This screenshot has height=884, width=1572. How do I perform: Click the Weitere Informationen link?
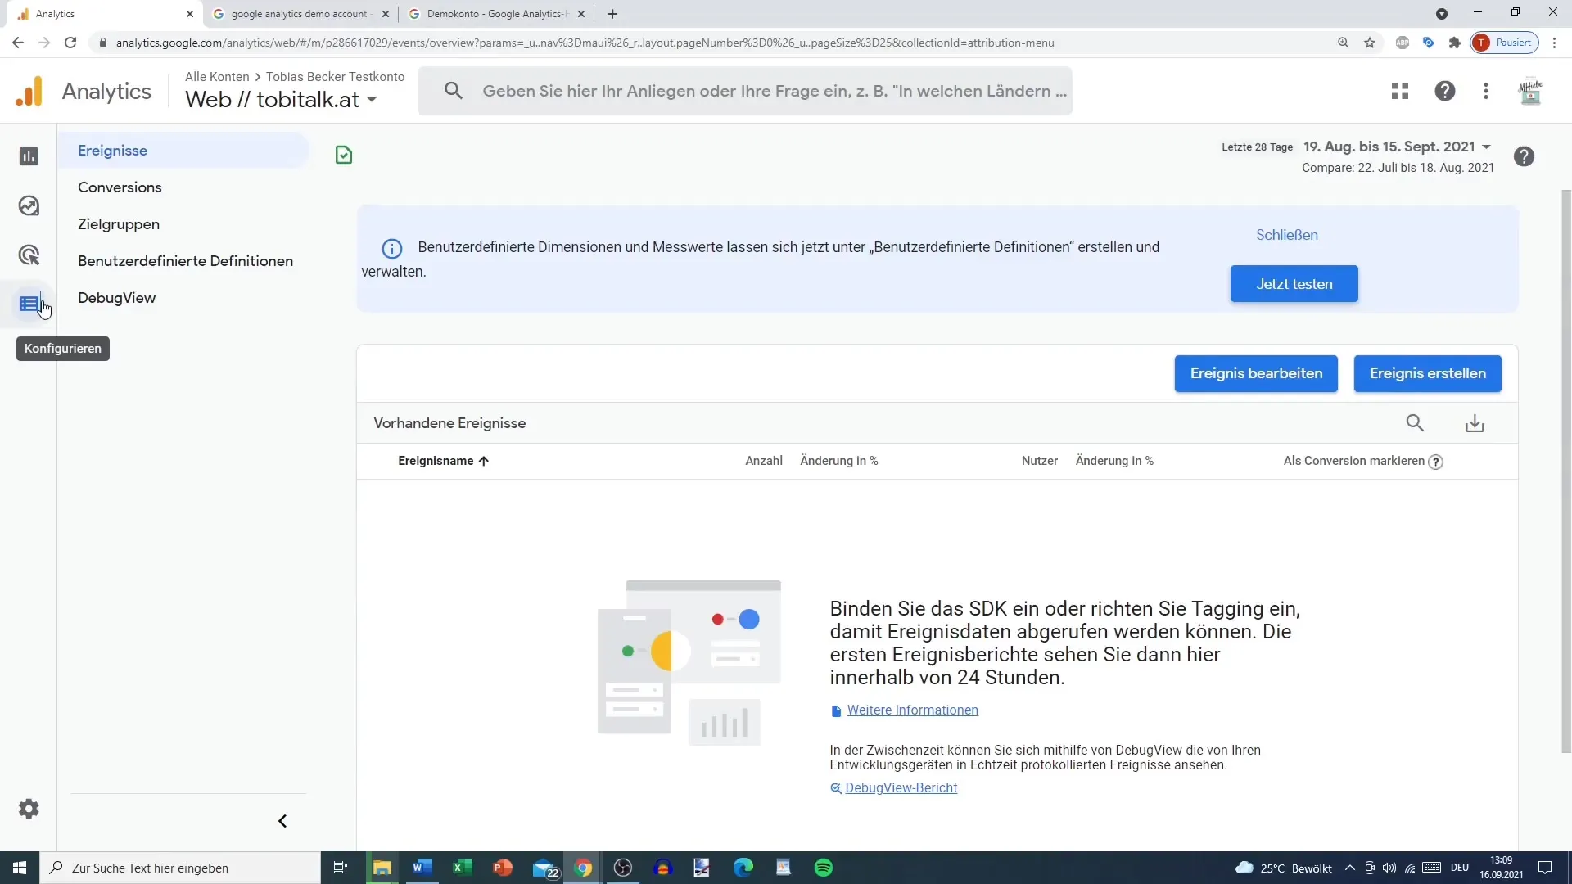point(912,709)
